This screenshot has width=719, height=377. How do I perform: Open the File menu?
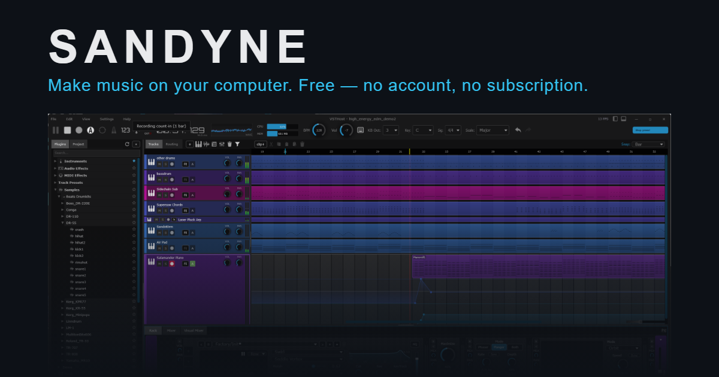pyautogui.click(x=53, y=119)
